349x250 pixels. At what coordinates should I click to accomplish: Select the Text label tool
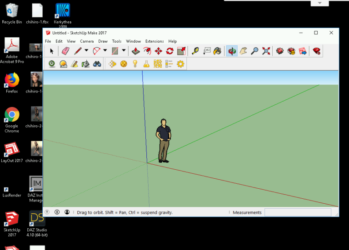207,51
